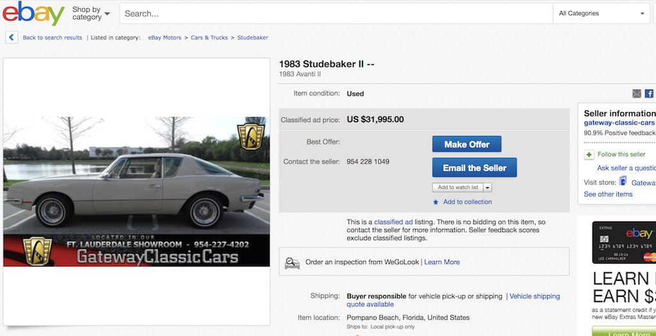
Task: Focus the Search input field
Action: 336,13
